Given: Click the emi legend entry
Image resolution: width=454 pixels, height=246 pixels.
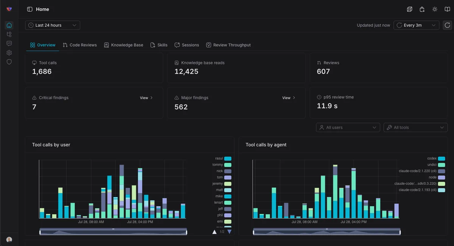Looking at the screenshot, I should click(x=224, y=221).
